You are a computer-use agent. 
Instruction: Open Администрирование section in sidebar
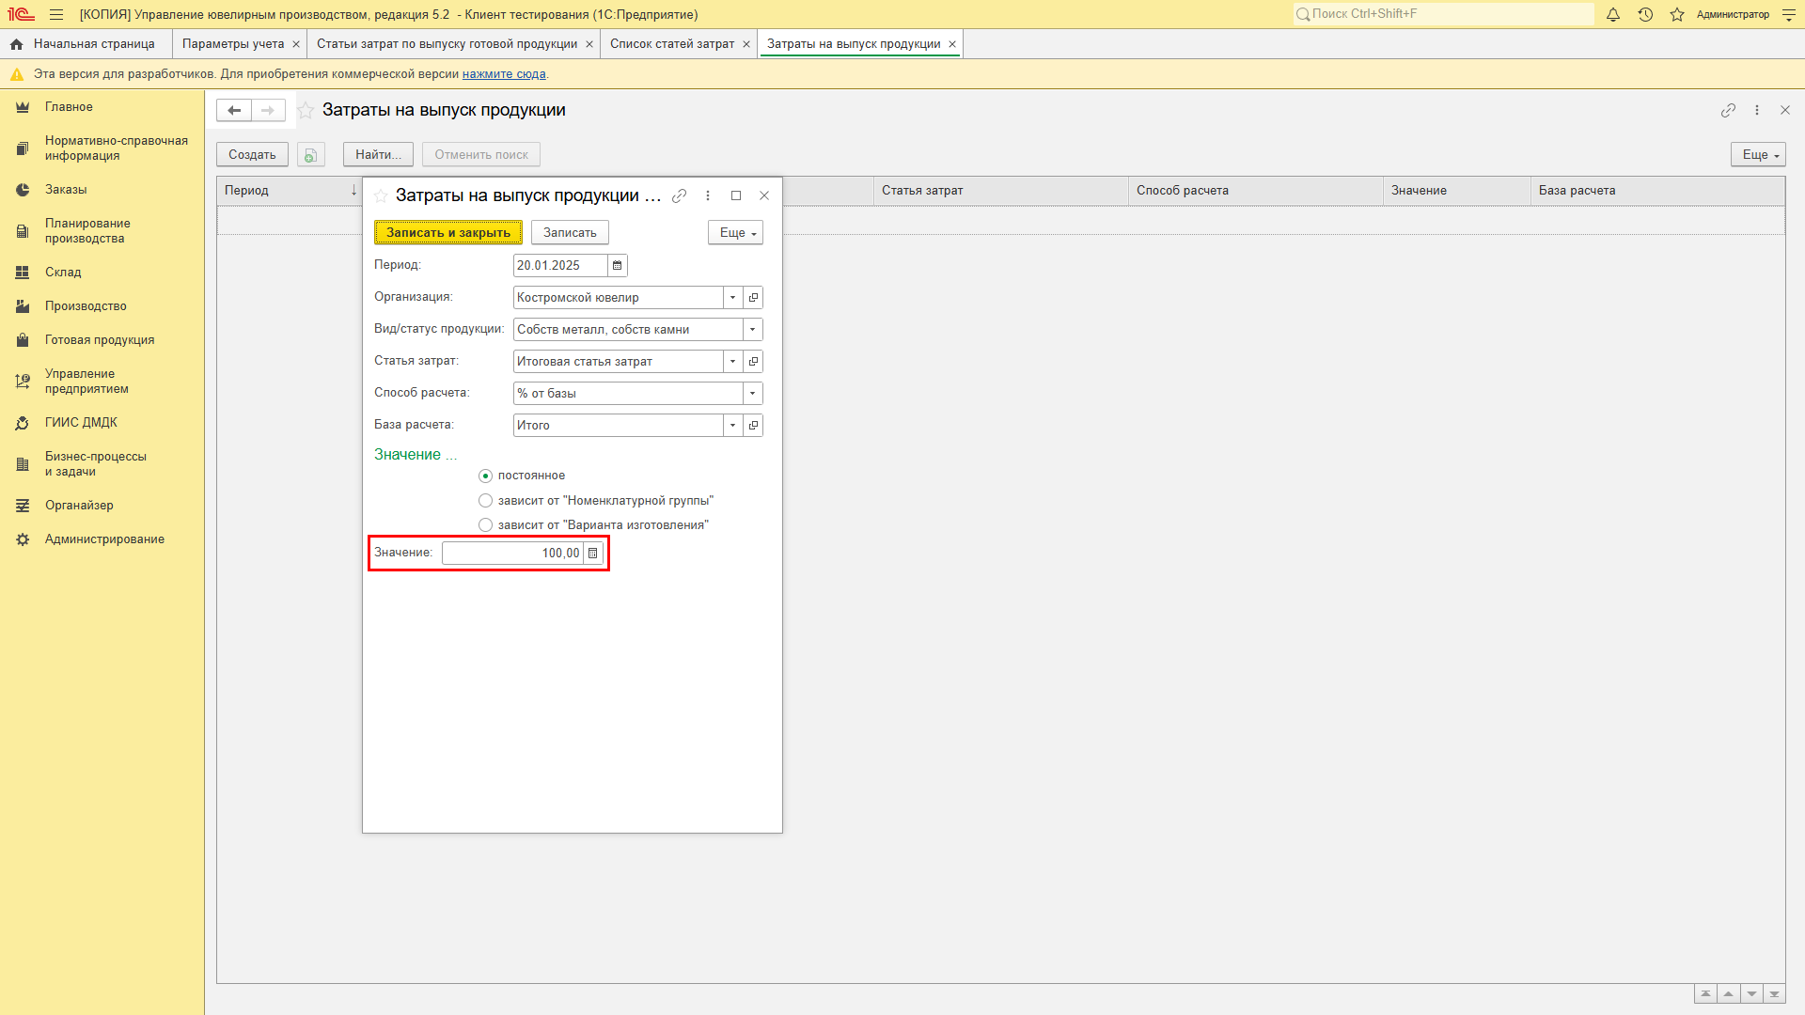click(104, 539)
